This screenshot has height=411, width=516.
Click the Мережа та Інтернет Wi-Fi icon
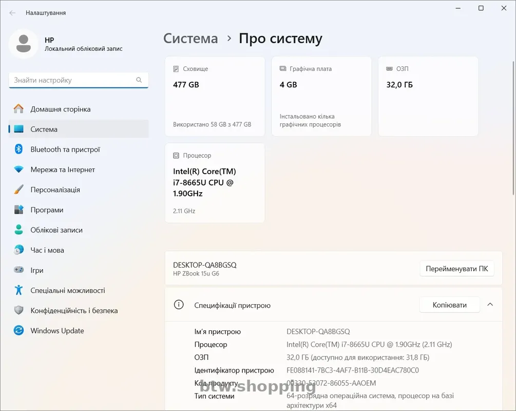(x=19, y=170)
